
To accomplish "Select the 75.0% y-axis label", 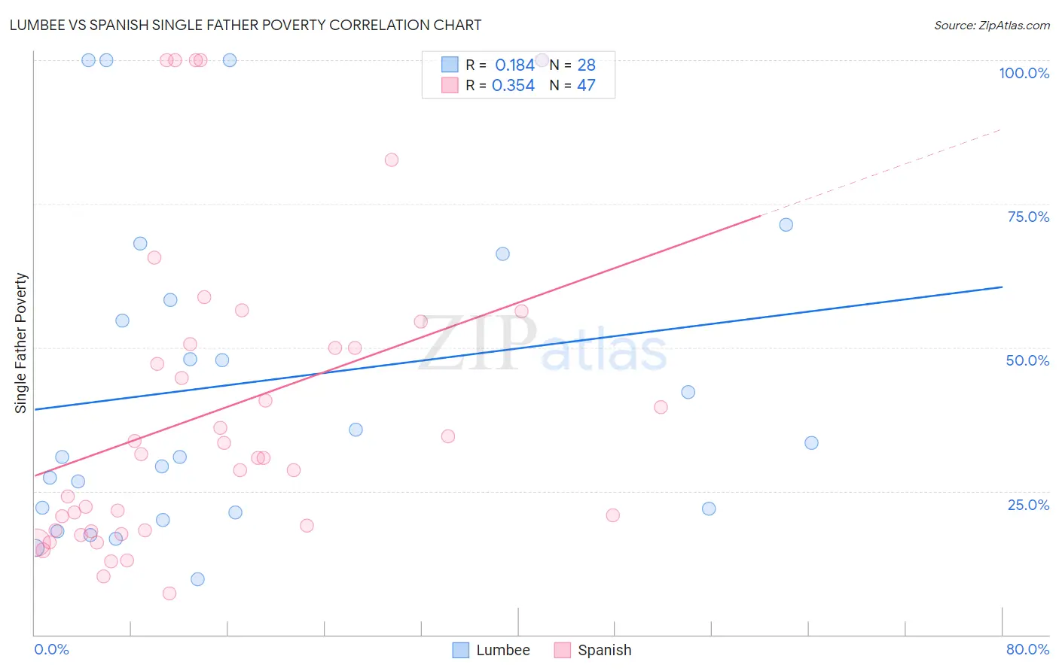I will pos(1028,217).
